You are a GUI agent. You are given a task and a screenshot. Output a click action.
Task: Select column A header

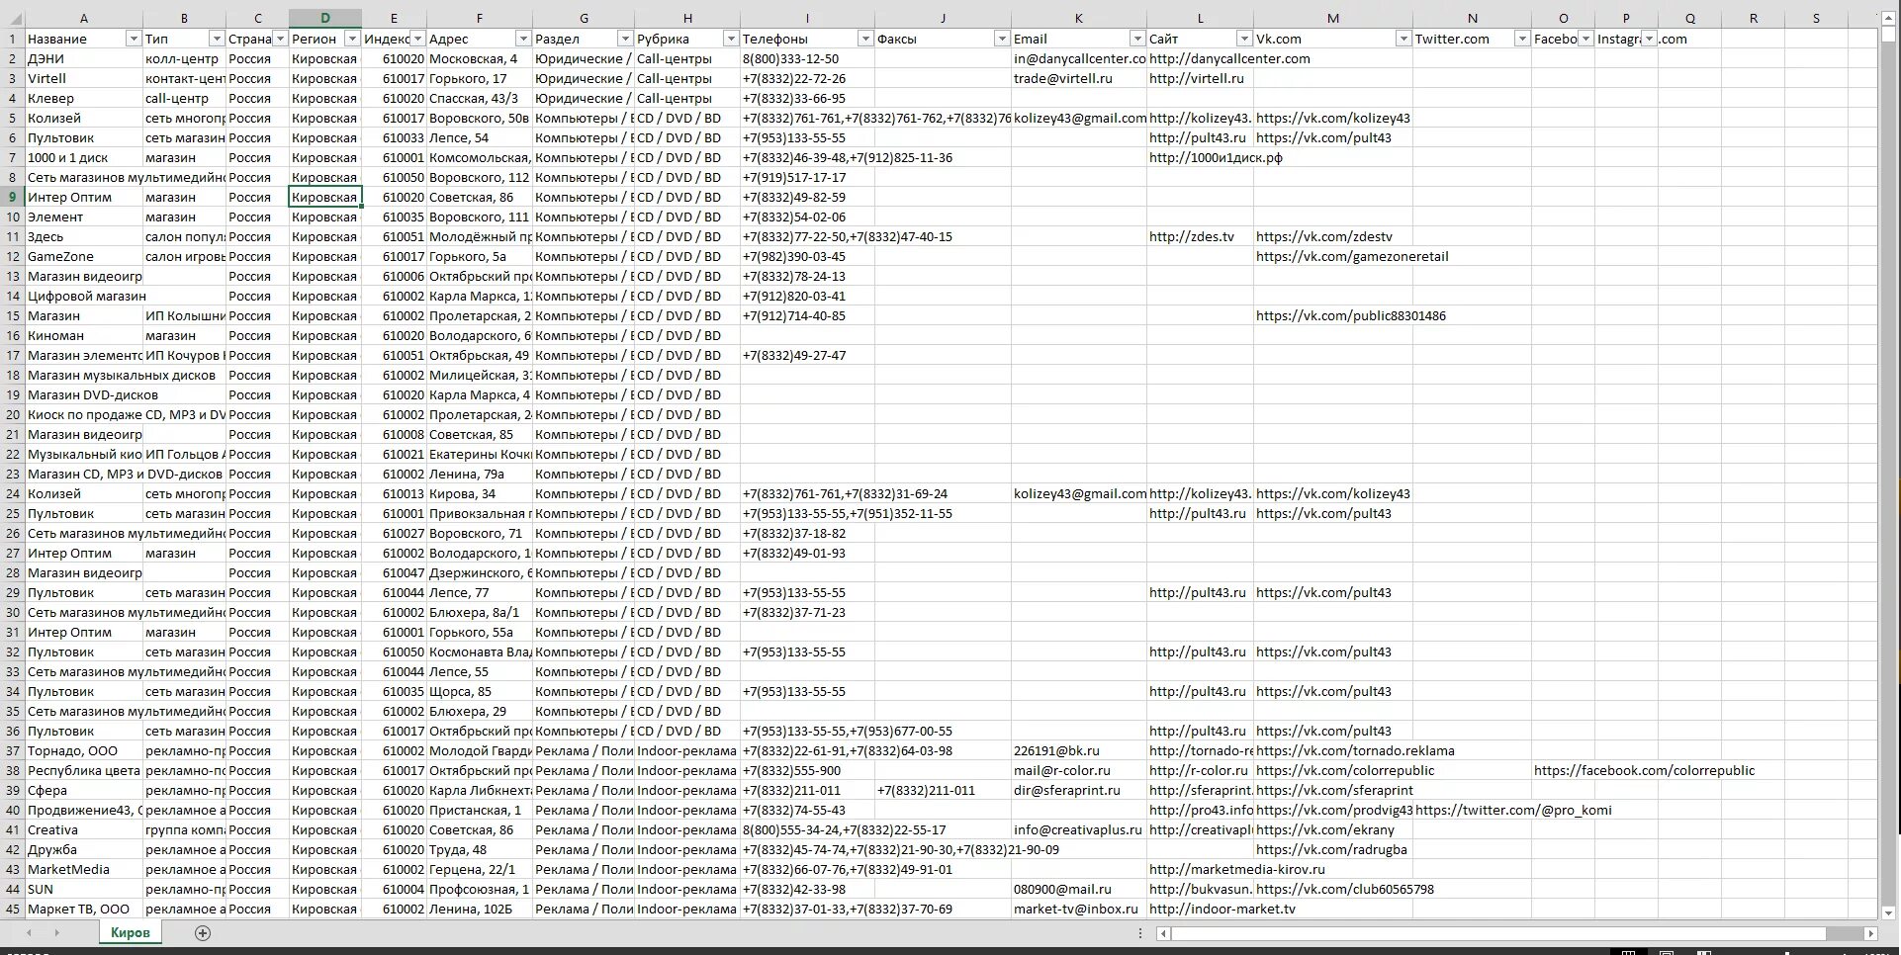pos(84,19)
